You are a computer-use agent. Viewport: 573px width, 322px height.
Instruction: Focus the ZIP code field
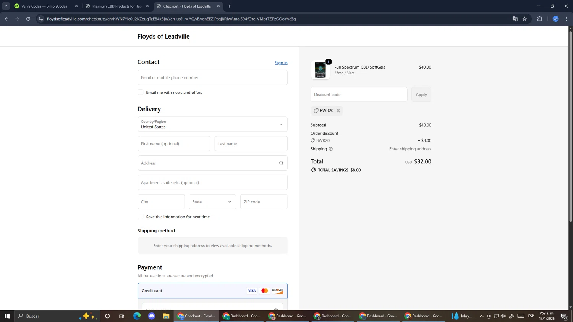[x=264, y=202]
